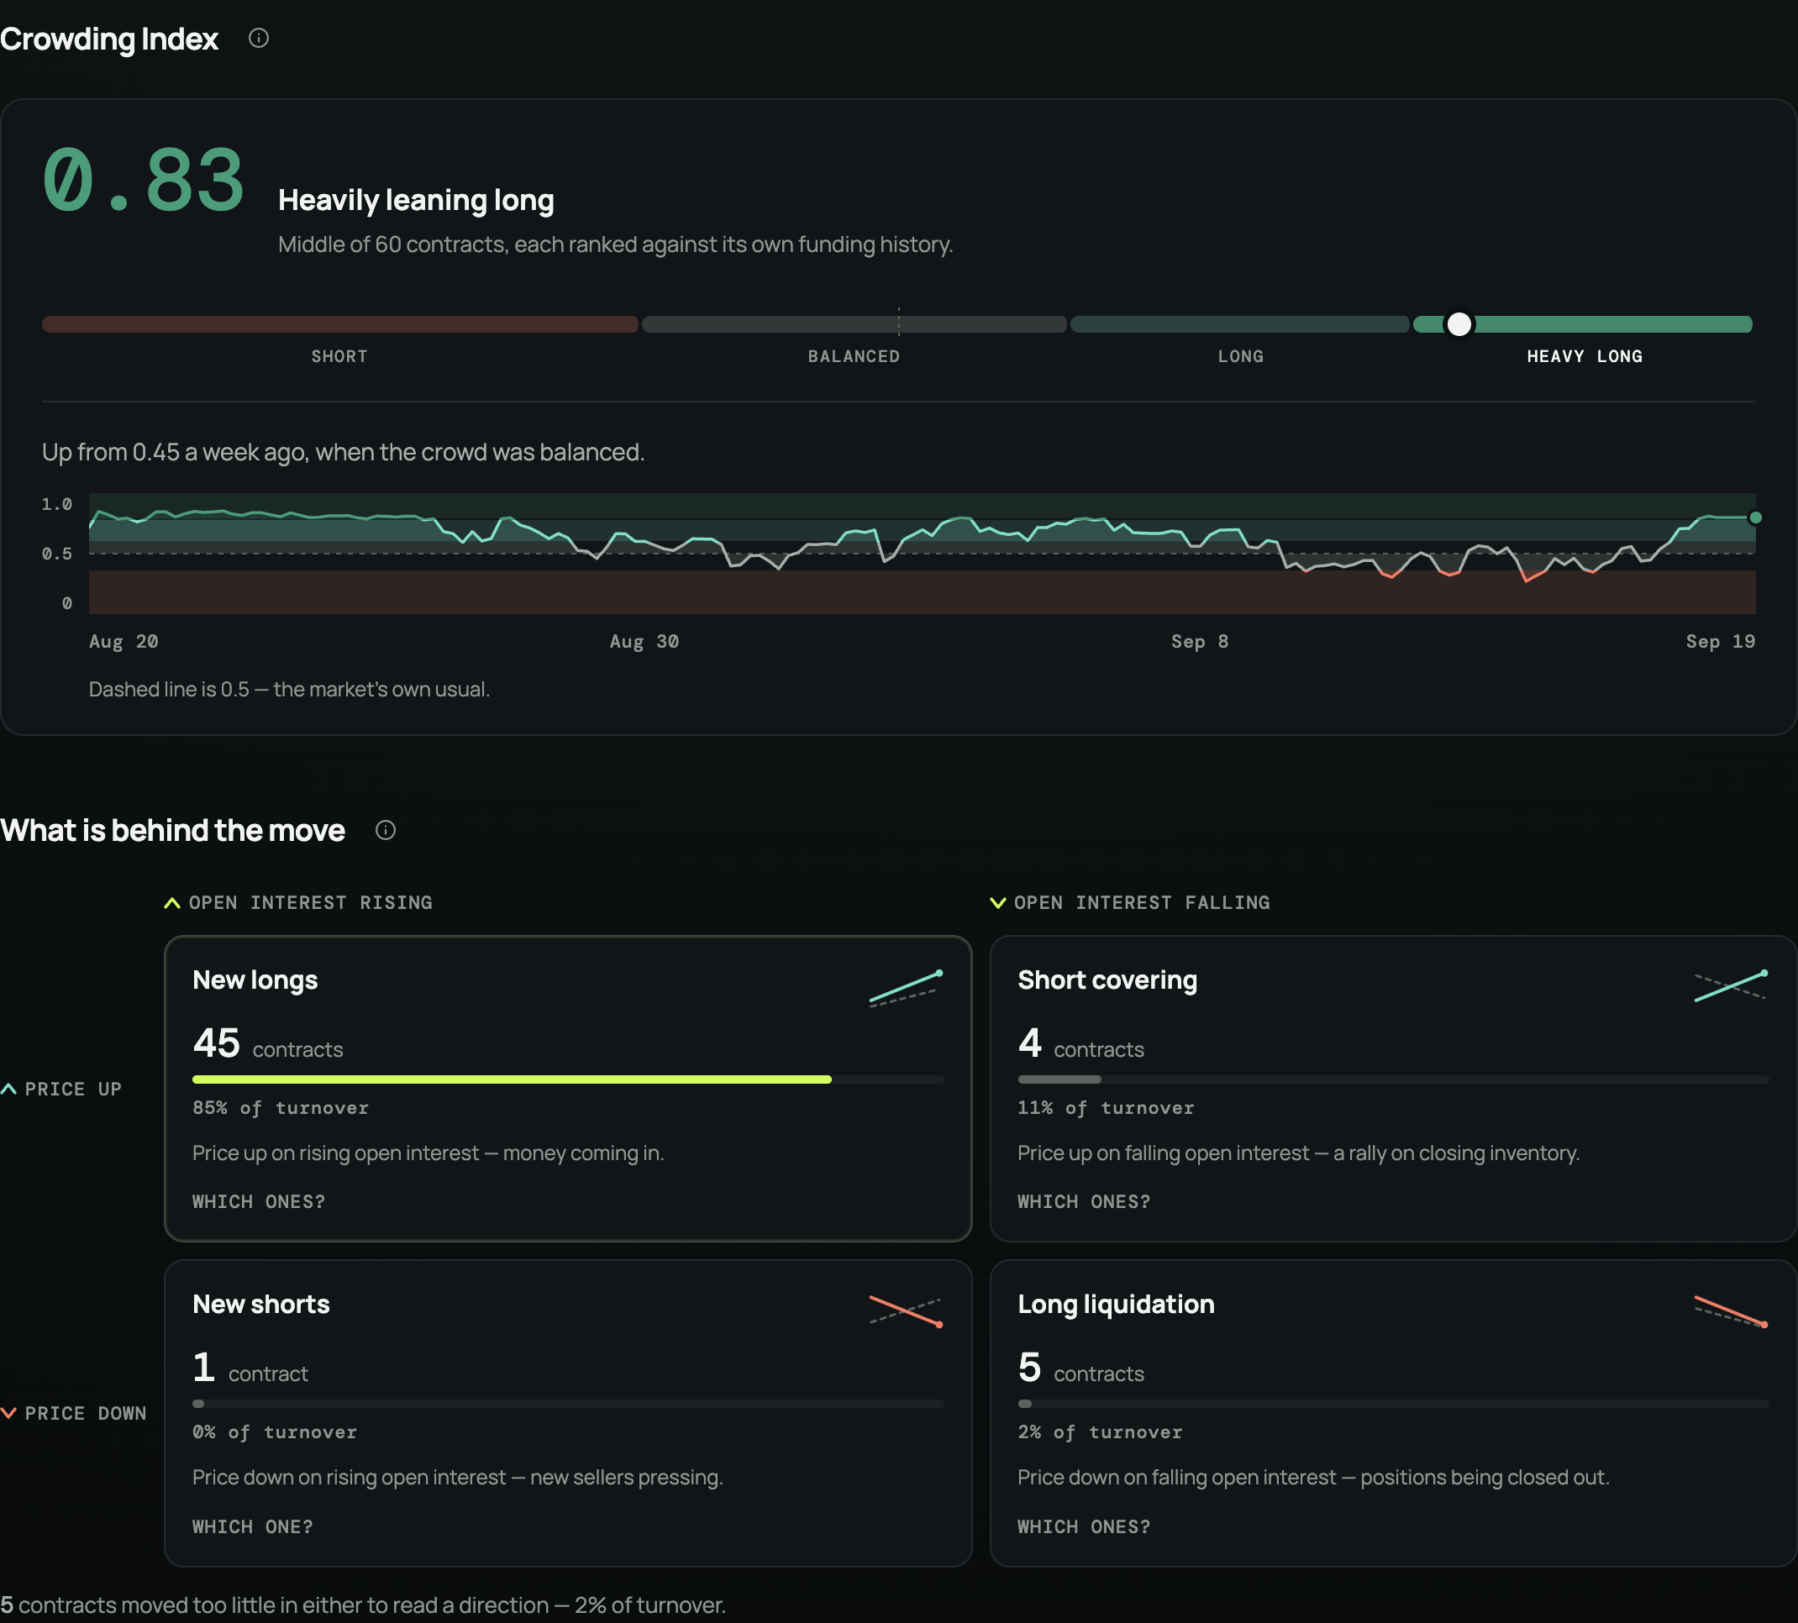Click the 0.83 index value
Screen dimensions: 1798x1623
click(x=144, y=181)
